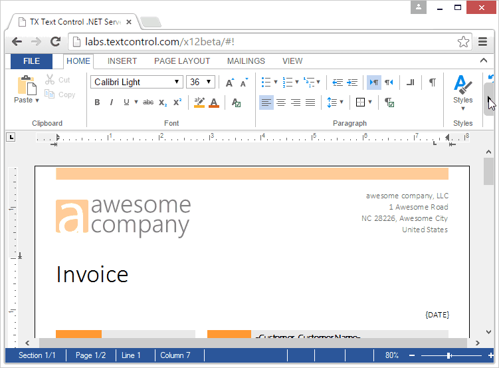
Task: Insert a bulleted list
Action: click(266, 83)
